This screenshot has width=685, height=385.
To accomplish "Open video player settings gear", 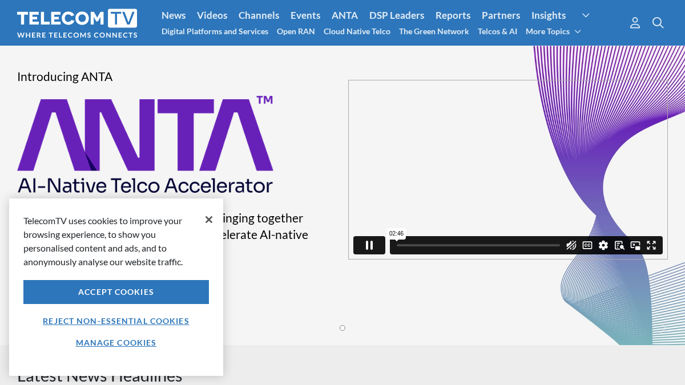I will pos(603,245).
